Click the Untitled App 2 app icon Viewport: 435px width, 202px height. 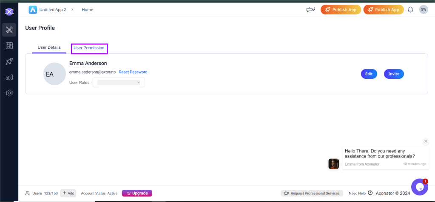click(33, 9)
